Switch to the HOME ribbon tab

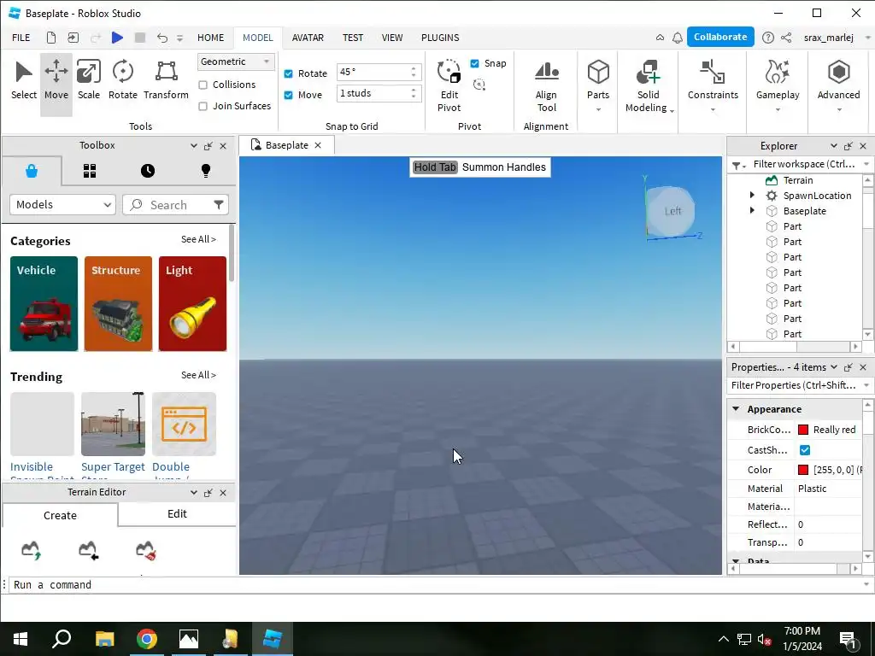pos(210,38)
